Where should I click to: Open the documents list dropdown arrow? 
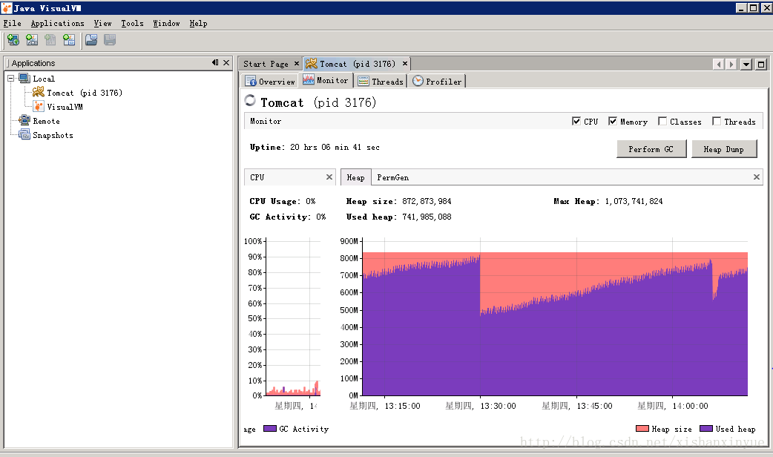[x=746, y=64]
